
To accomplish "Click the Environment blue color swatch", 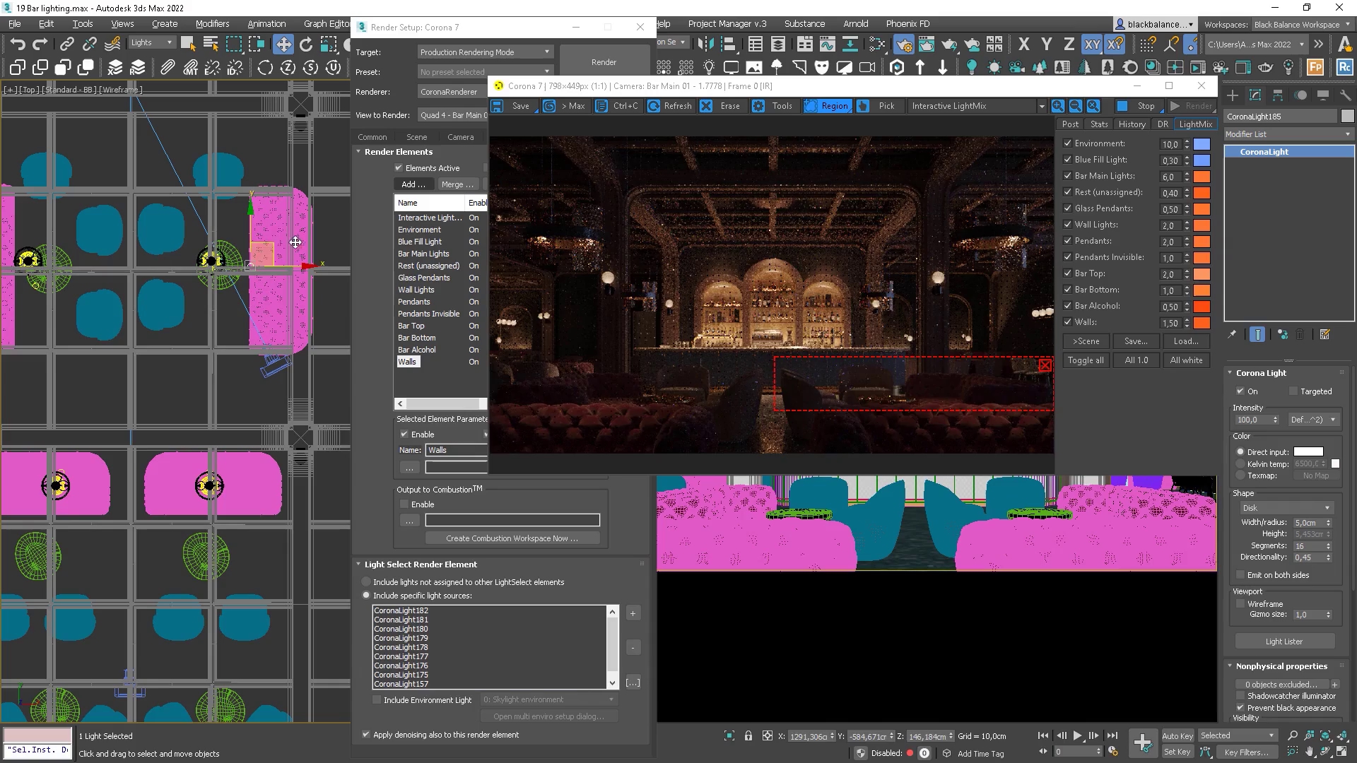I will point(1202,144).
